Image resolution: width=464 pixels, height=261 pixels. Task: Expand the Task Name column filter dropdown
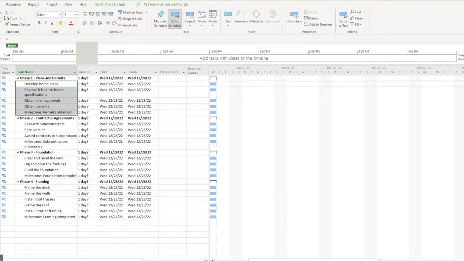pyautogui.click(x=75, y=72)
